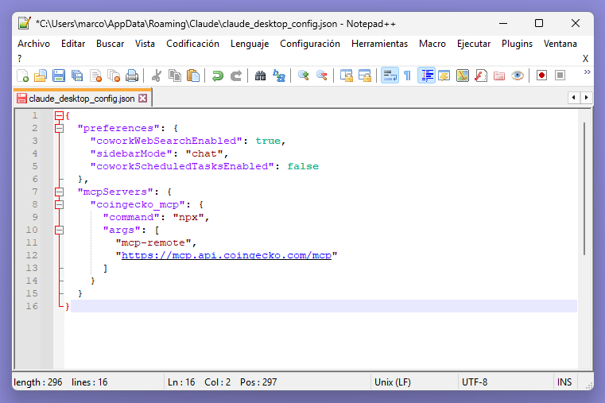Click the Undo arrow icon
The image size is (605, 403).
[x=217, y=76]
